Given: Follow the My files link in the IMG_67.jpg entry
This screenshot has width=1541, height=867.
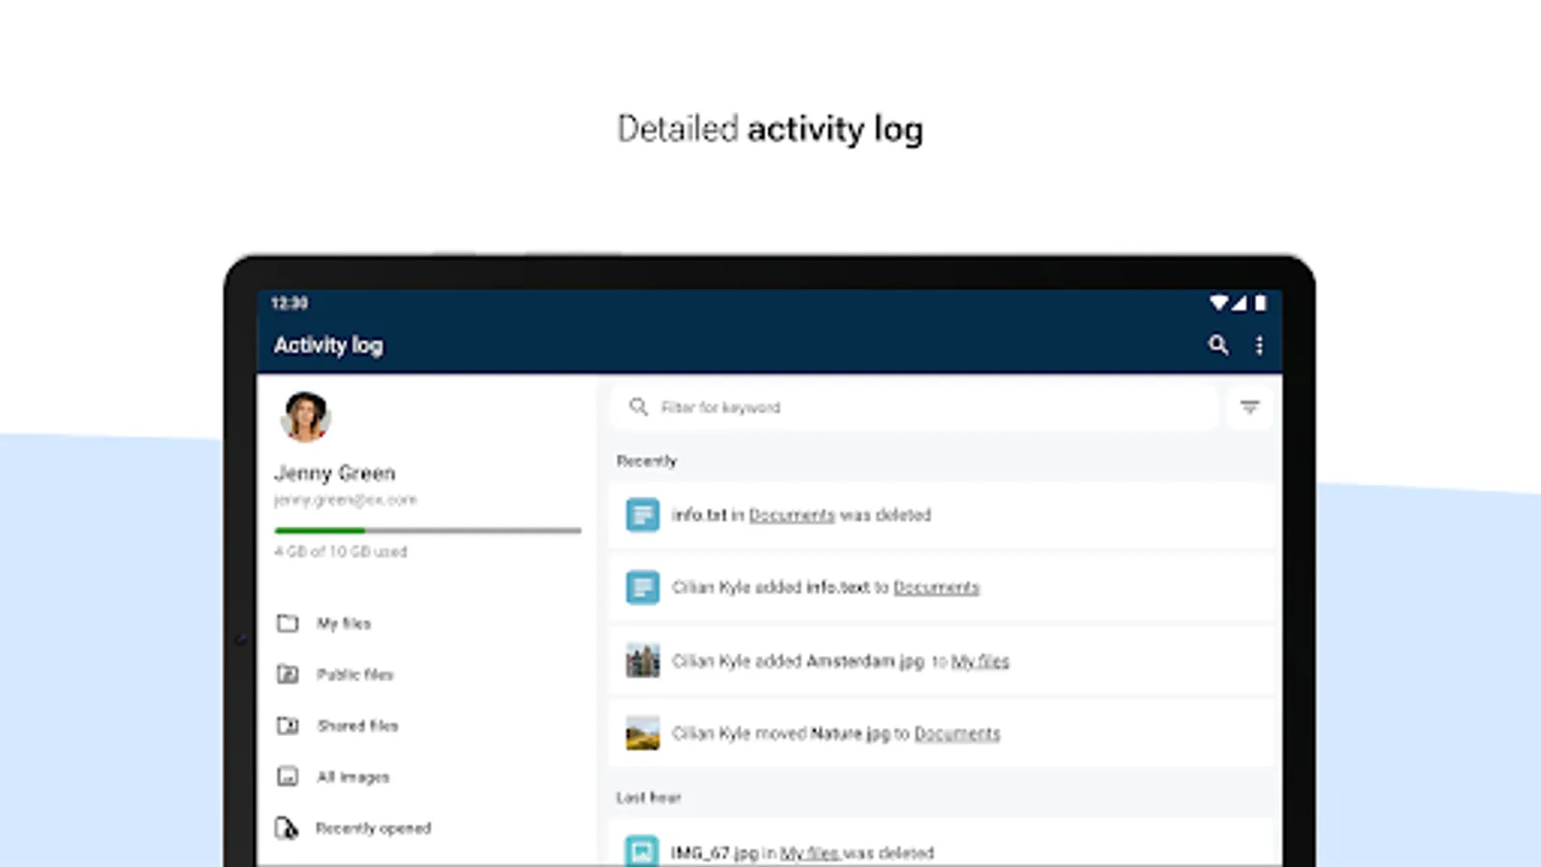Looking at the screenshot, I should point(809,854).
